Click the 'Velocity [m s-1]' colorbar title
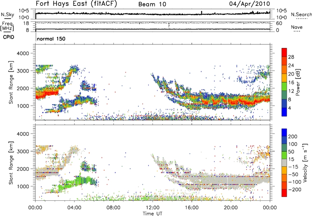The image size is (312, 216). click(x=305, y=163)
